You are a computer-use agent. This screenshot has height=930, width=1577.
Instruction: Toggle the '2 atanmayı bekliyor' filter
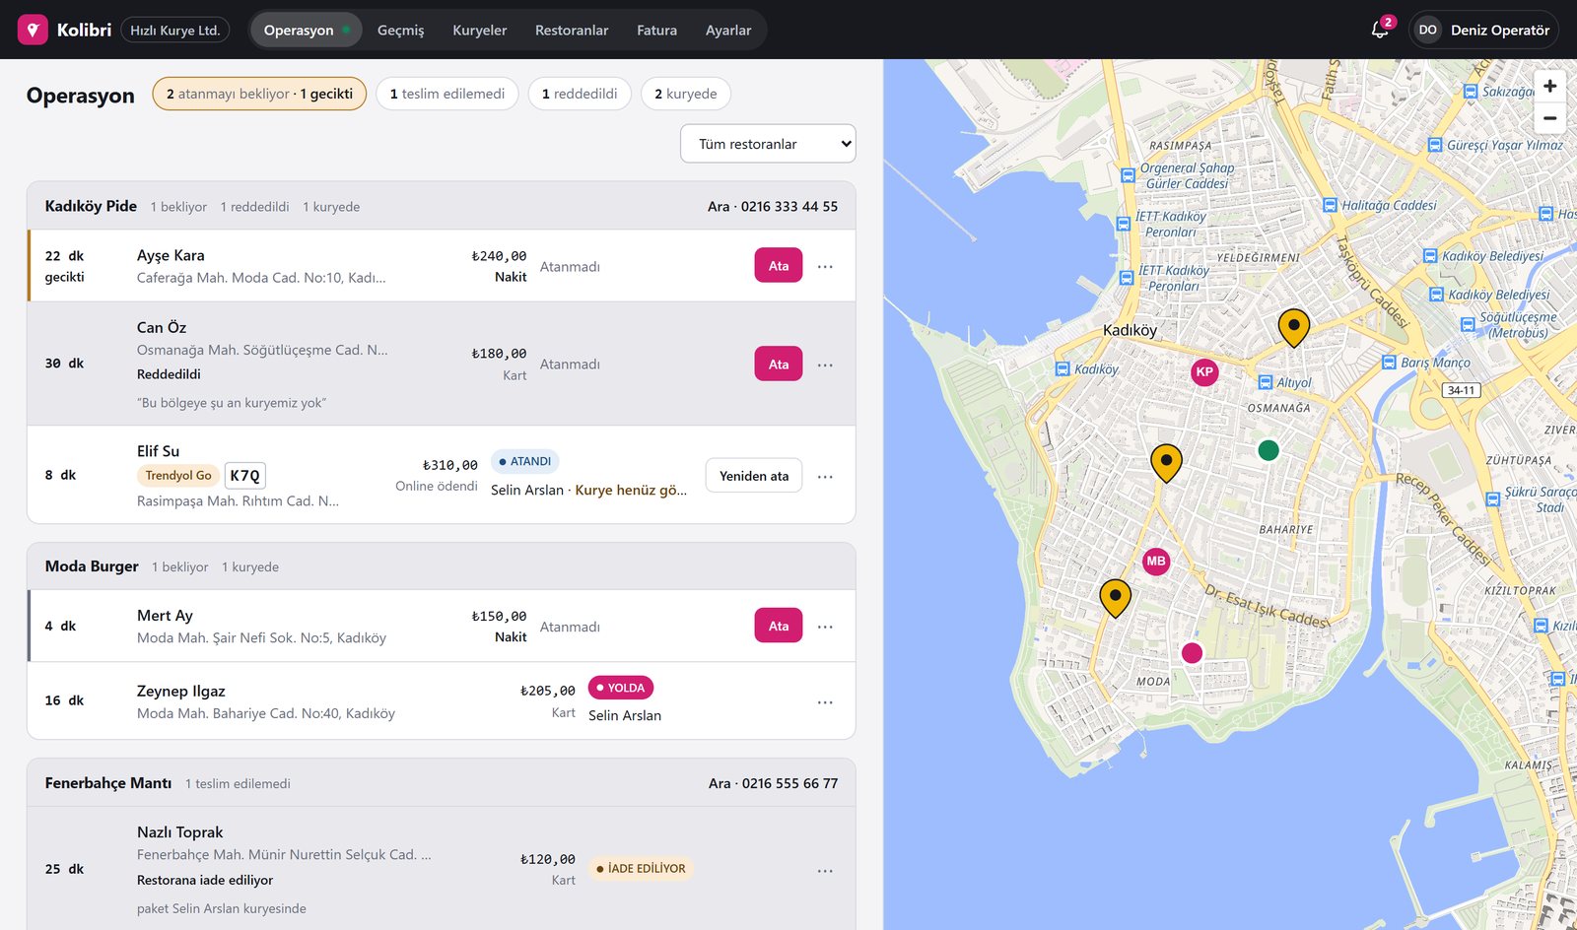tap(259, 94)
